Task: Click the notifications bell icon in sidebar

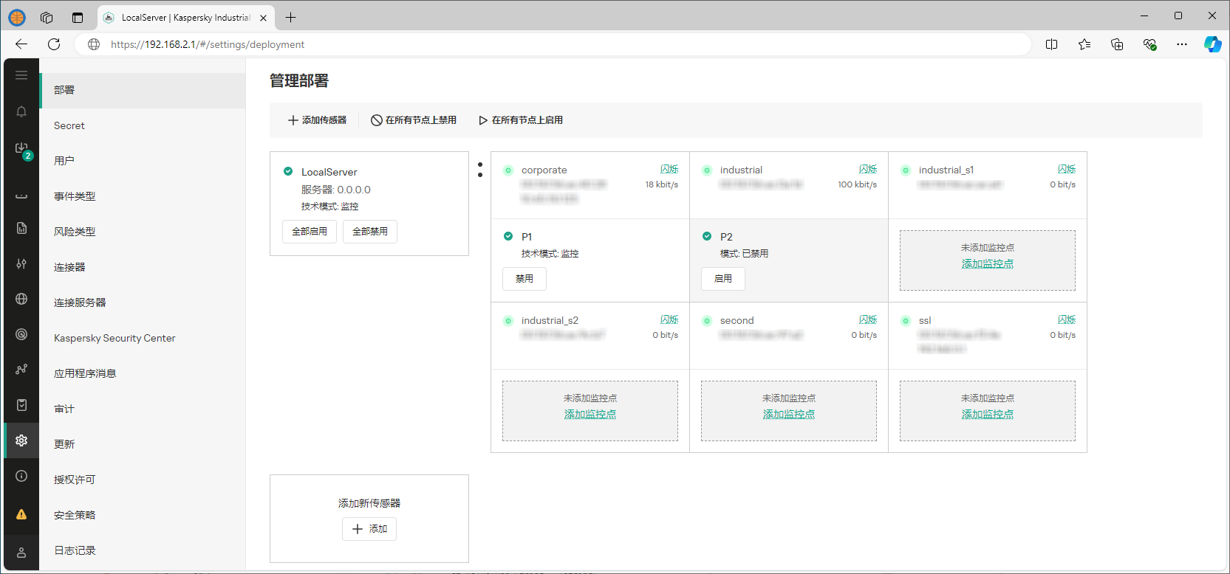Action: pyautogui.click(x=21, y=111)
